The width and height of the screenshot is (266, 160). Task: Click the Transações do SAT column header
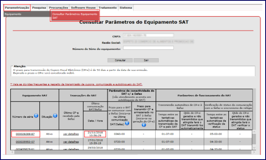coord(83,95)
